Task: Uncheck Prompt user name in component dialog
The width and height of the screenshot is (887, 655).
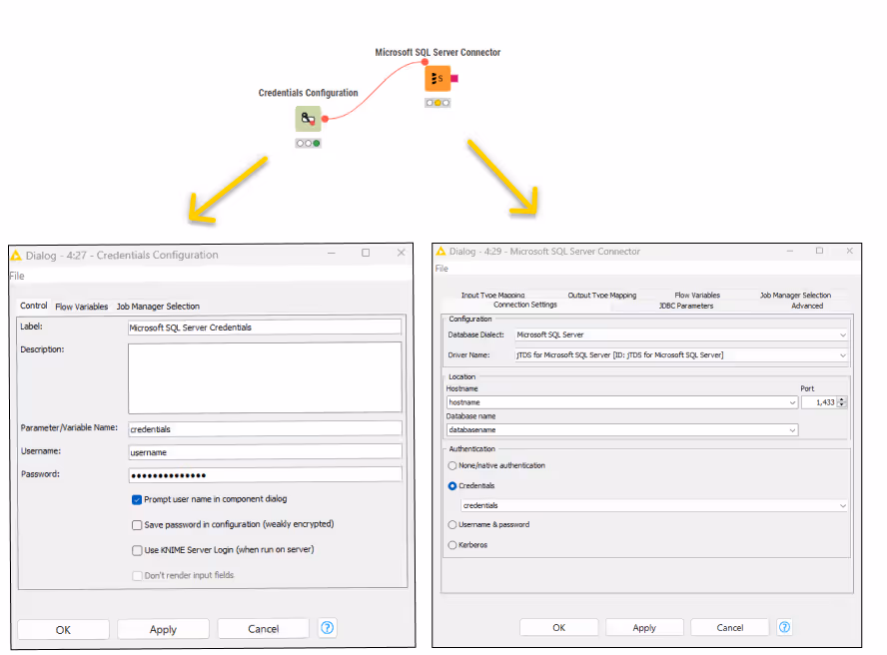Action: [x=137, y=498]
